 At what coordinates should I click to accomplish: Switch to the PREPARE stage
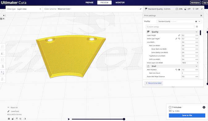[89, 2]
